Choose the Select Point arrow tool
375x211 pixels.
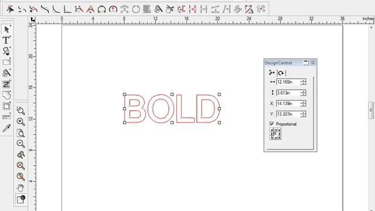point(11,9)
